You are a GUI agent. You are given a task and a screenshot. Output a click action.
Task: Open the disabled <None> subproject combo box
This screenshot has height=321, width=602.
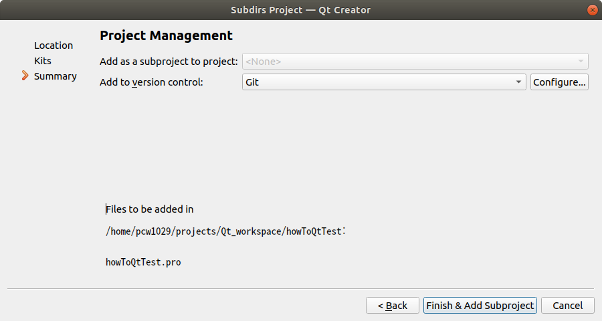[408, 62]
